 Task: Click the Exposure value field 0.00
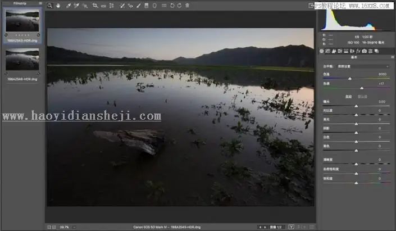[382, 102]
